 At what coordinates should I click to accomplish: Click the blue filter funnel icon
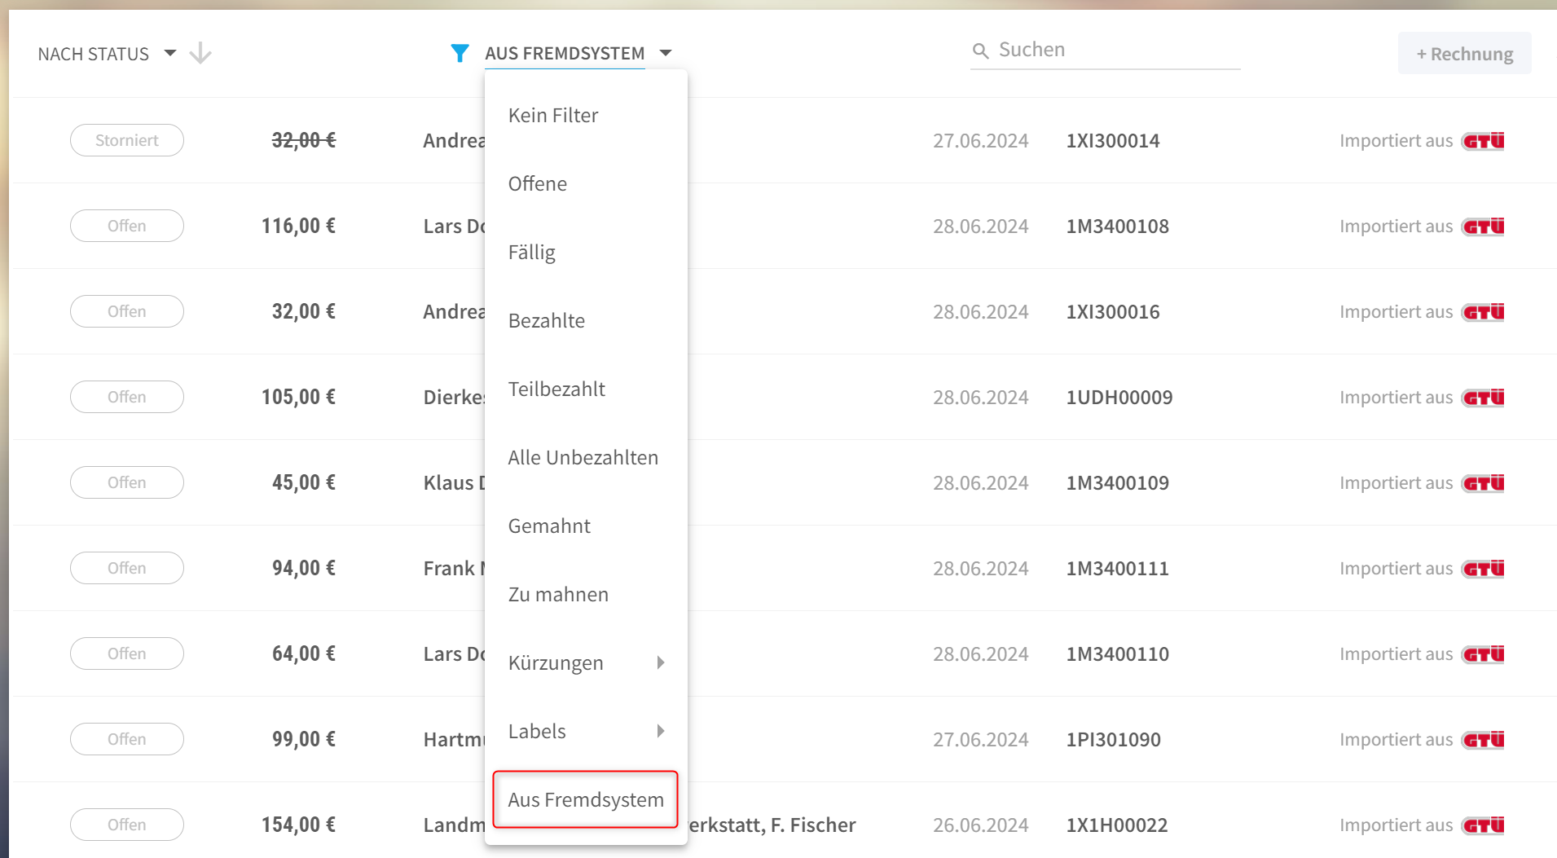click(x=460, y=53)
